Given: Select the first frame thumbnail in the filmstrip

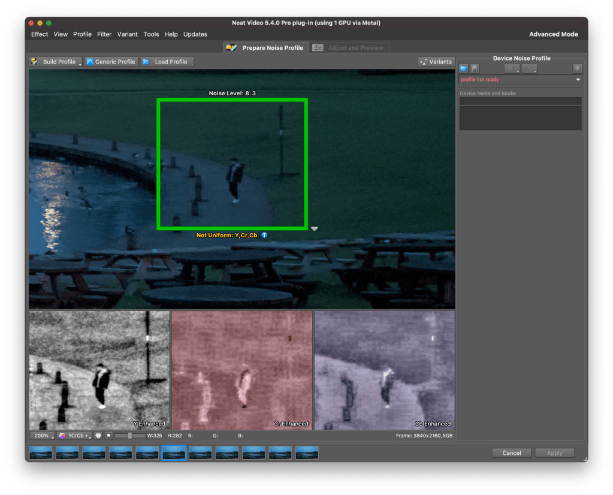Looking at the screenshot, I should point(41,453).
